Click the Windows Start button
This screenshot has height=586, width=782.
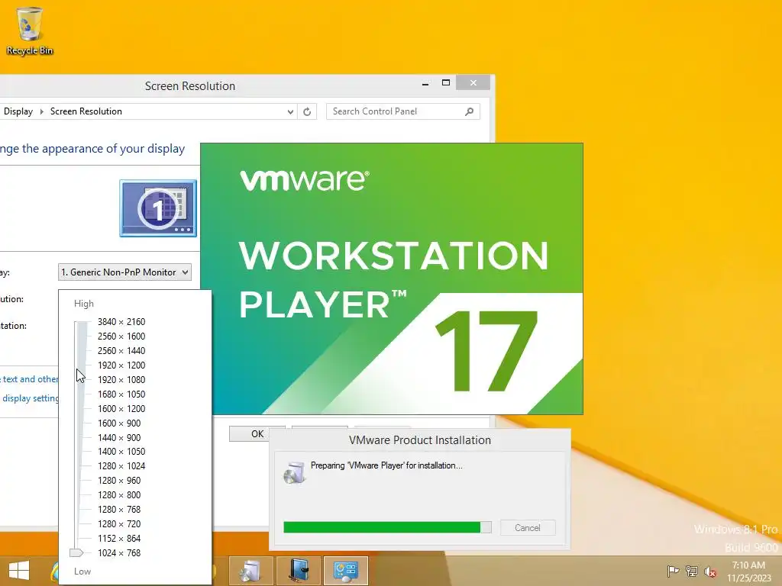coord(19,571)
